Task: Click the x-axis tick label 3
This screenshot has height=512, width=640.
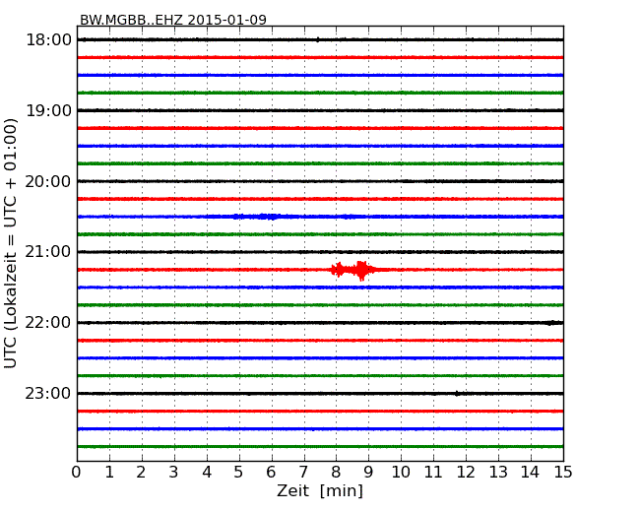Action: (x=174, y=473)
